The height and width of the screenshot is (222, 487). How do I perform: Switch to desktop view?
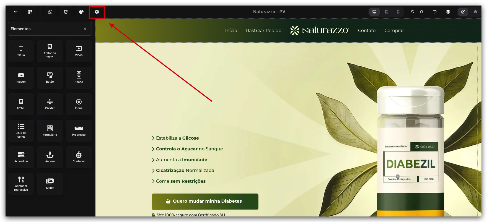[x=374, y=12]
